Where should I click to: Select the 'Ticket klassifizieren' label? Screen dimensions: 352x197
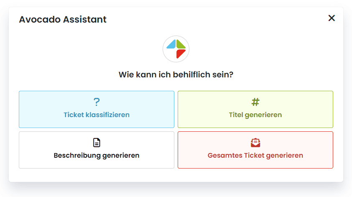pyautogui.click(x=97, y=115)
